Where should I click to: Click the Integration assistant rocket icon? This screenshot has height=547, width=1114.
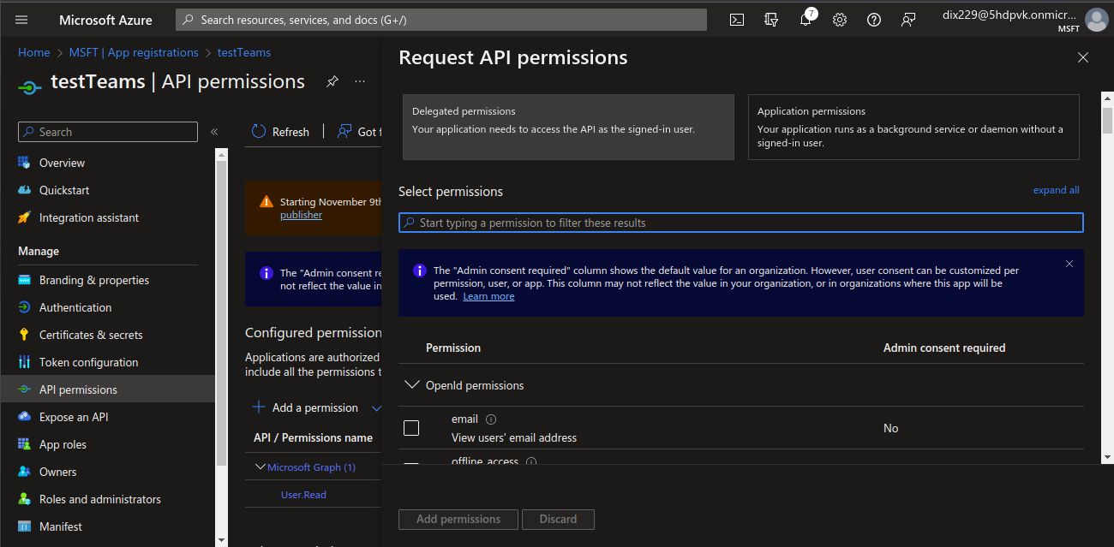24,217
